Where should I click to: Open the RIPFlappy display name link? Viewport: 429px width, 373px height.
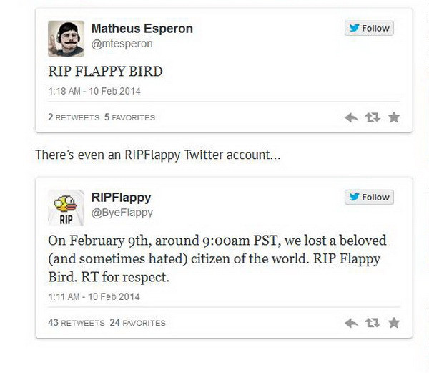coord(121,198)
